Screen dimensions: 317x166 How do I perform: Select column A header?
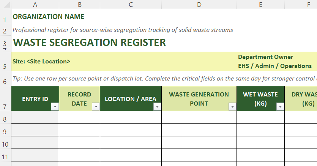coord(35,5)
